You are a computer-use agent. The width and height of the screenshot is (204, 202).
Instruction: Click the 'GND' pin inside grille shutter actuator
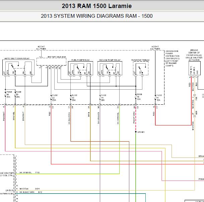(197, 72)
